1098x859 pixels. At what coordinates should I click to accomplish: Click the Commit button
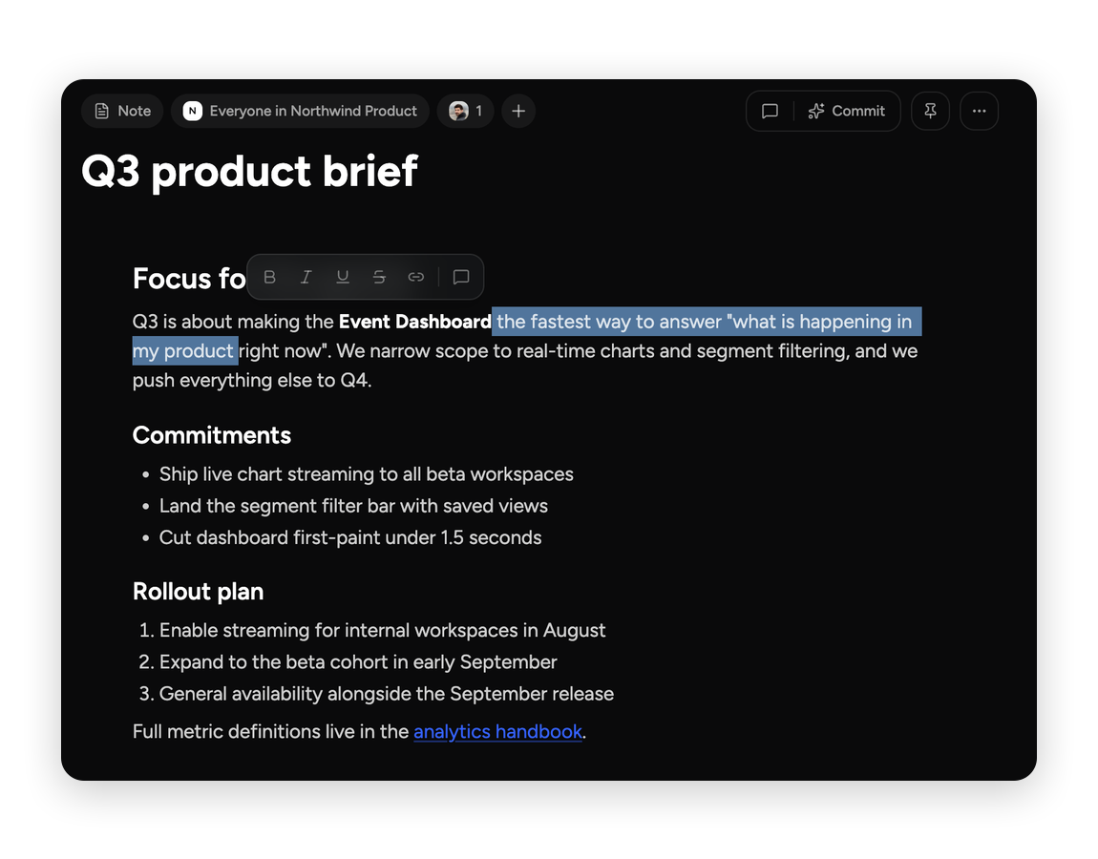click(x=847, y=112)
